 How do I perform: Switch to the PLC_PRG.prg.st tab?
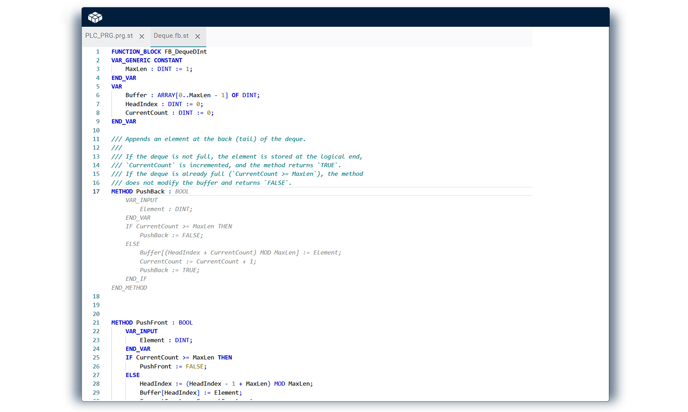point(109,36)
